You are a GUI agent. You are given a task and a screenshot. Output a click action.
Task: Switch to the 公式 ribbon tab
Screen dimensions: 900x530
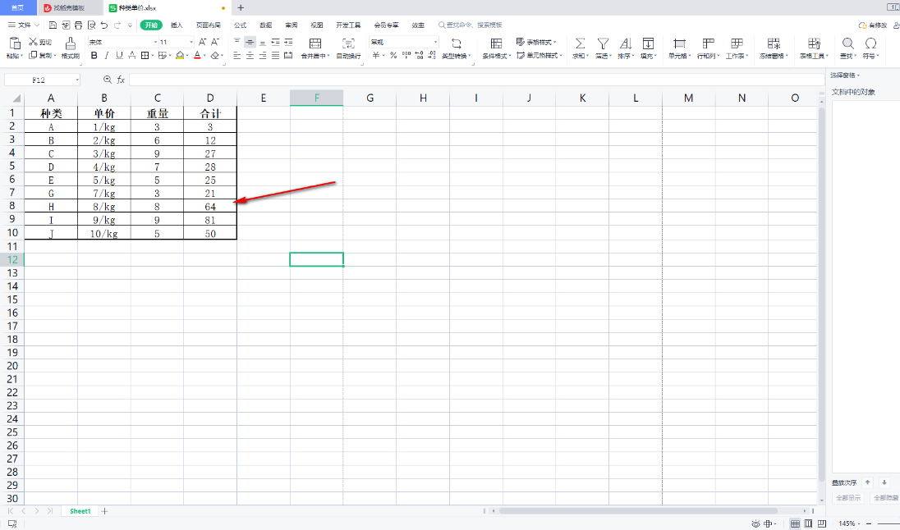[x=240, y=25]
